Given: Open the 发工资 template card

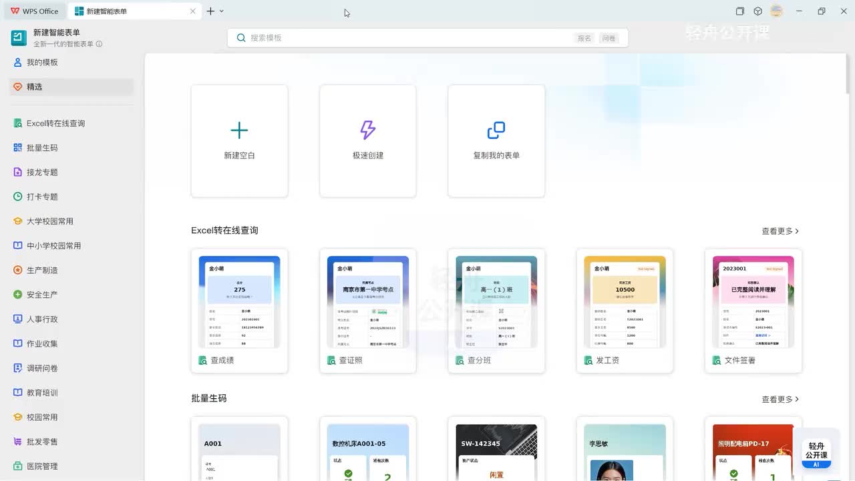Looking at the screenshot, I should (x=625, y=311).
